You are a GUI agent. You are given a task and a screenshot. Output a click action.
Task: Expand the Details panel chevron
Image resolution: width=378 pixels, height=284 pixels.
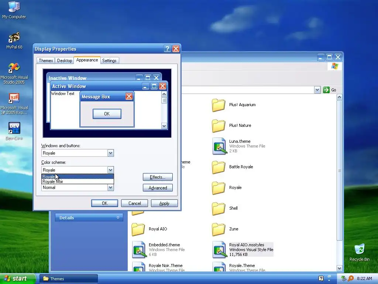click(118, 217)
